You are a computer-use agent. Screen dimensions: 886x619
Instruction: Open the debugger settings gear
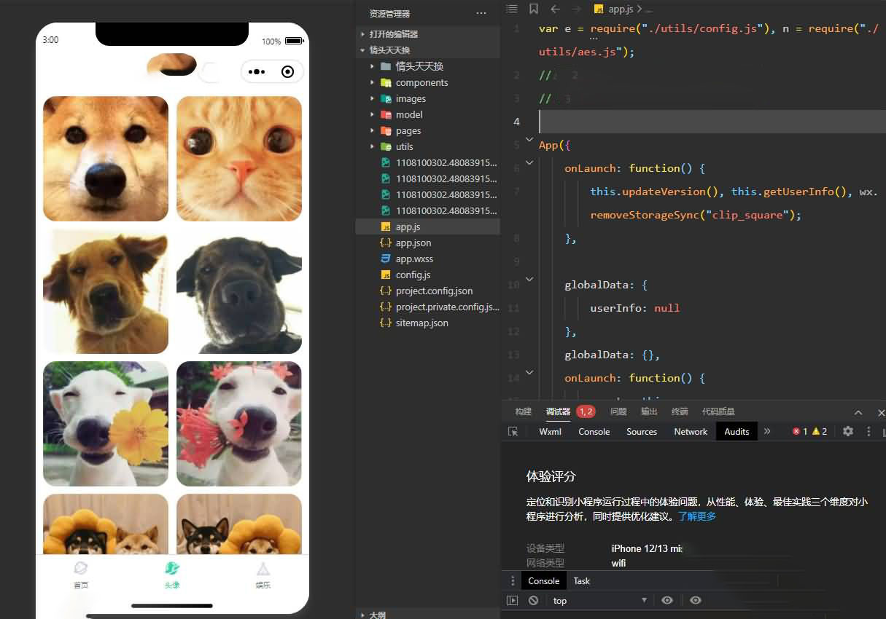pyautogui.click(x=847, y=431)
